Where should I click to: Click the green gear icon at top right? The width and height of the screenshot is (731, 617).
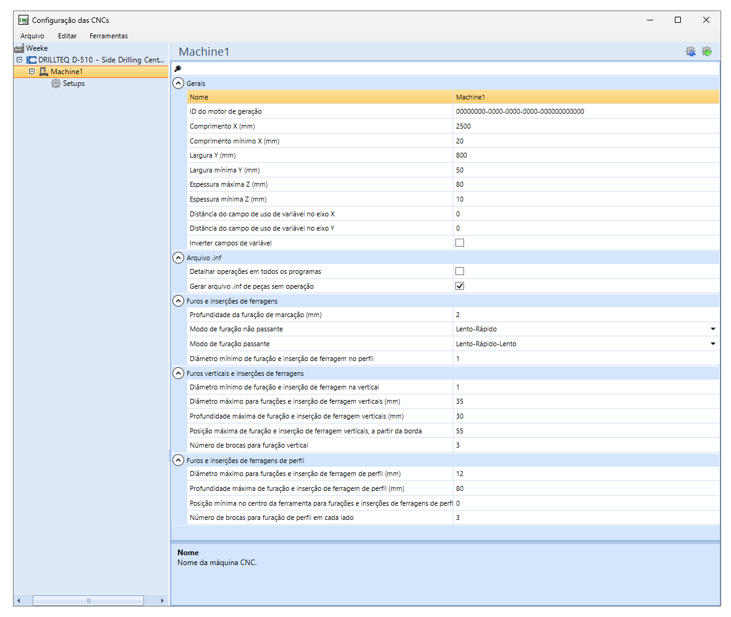pyautogui.click(x=707, y=52)
